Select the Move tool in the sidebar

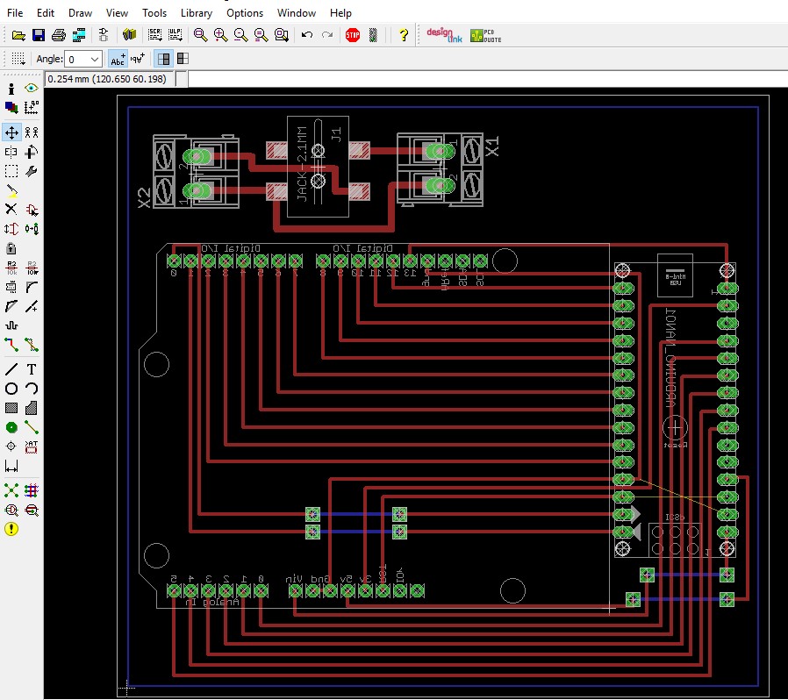[x=11, y=132]
